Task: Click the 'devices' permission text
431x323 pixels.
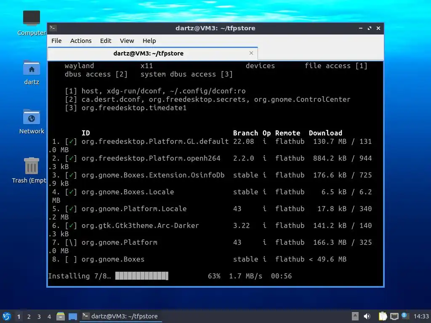Action: [260, 66]
